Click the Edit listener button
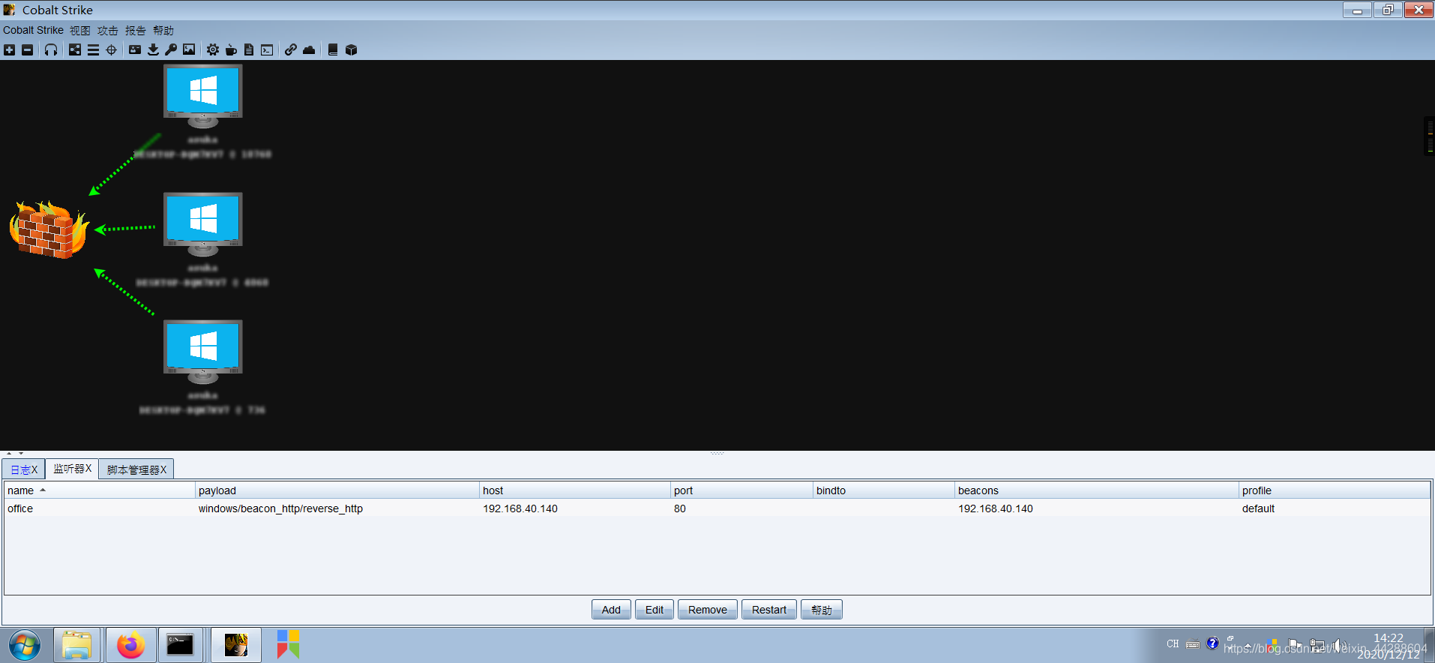The image size is (1435, 663). (655, 610)
